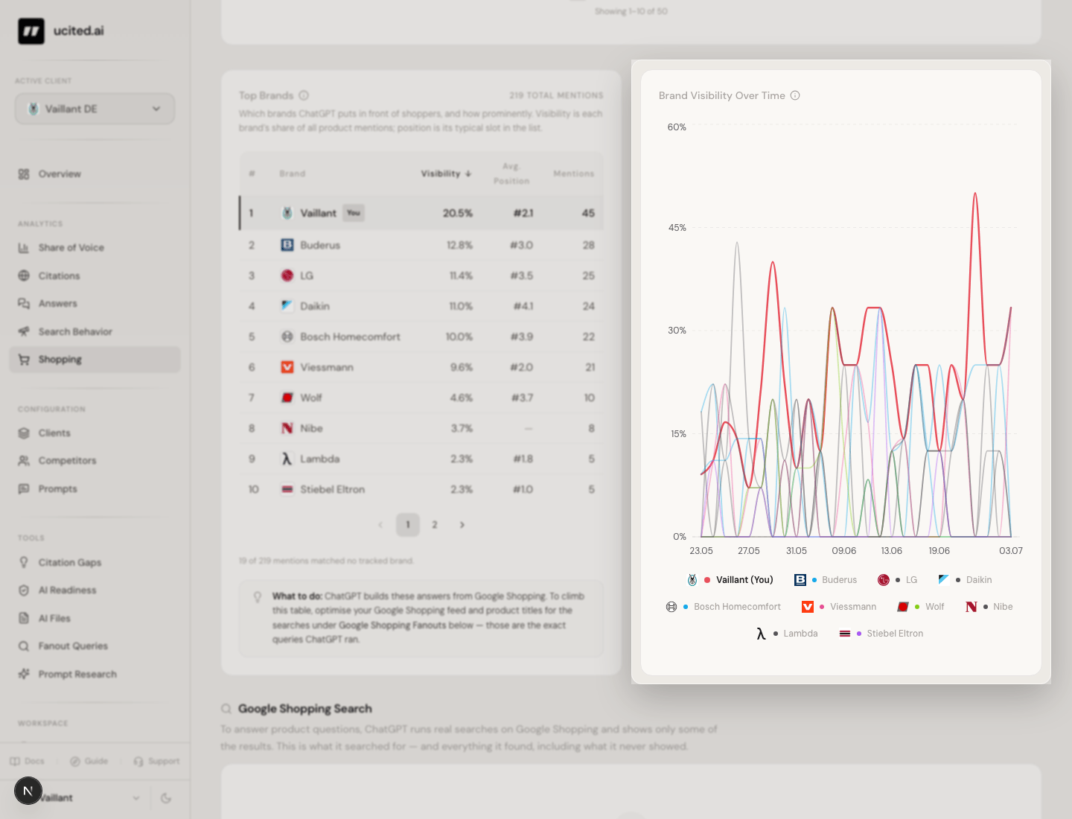Toggle Wolf series in chart legend
Viewport: 1072px width, 819px height.
coord(921,607)
